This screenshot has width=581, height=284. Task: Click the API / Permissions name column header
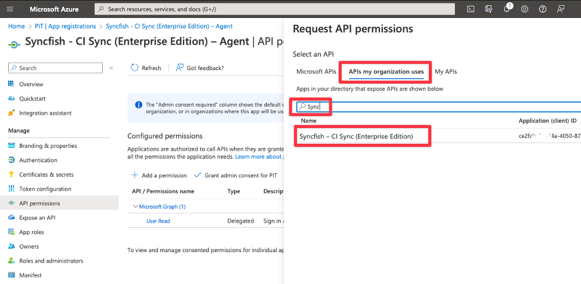point(163,191)
